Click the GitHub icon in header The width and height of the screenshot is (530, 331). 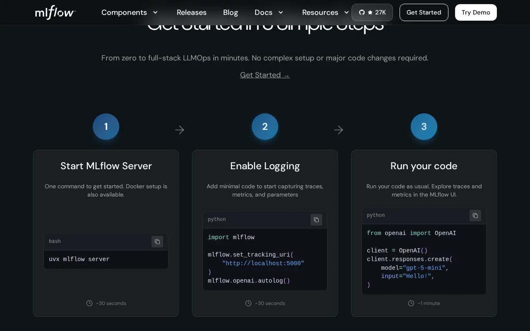pos(362,12)
